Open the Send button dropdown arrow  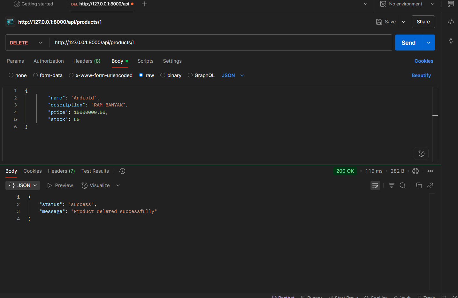[x=428, y=42]
